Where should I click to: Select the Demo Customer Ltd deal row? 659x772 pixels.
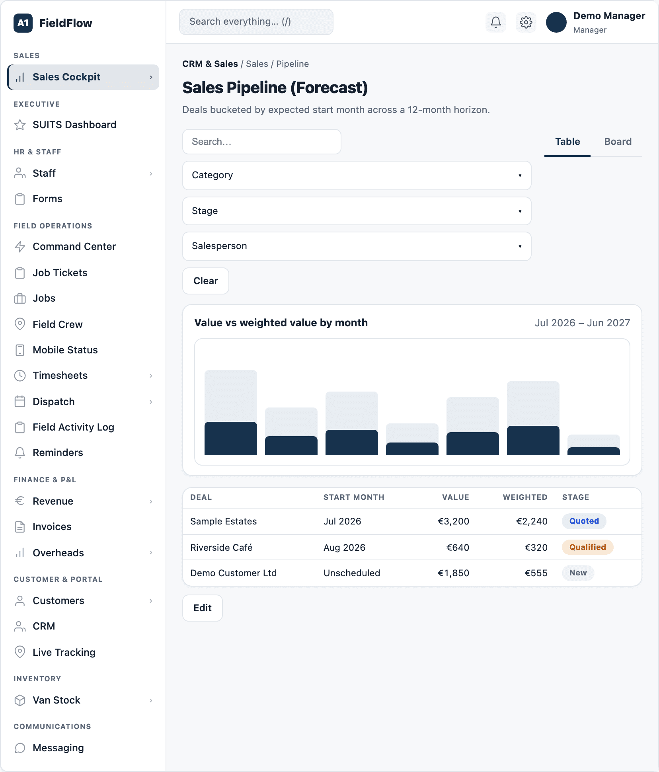click(x=412, y=573)
